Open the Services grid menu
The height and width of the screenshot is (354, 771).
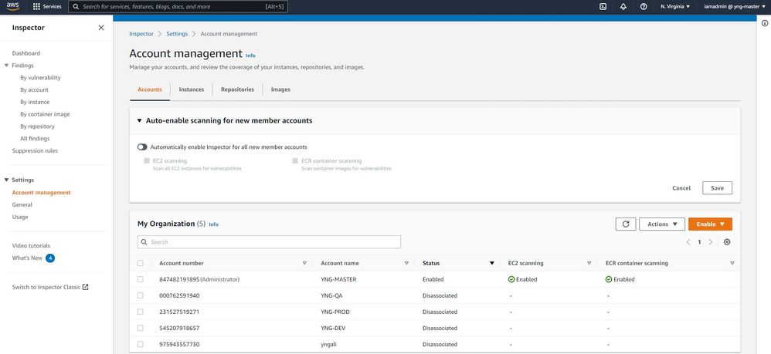click(47, 7)
